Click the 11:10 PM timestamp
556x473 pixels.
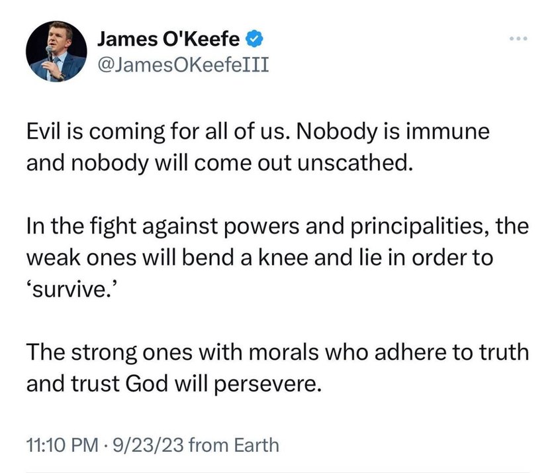tap(62, 445)
